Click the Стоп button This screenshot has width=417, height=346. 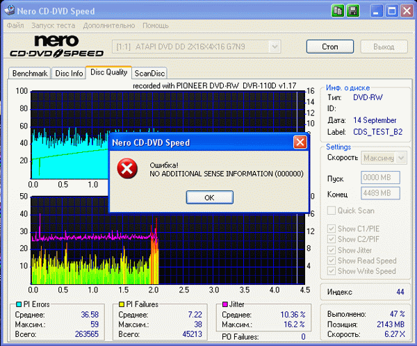[329, 47]
